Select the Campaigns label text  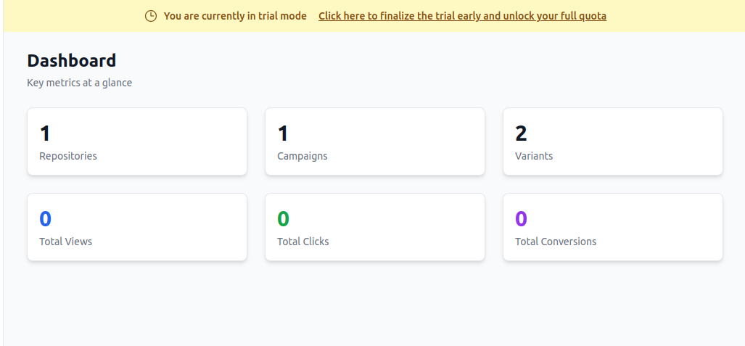(x=302, y=156)
